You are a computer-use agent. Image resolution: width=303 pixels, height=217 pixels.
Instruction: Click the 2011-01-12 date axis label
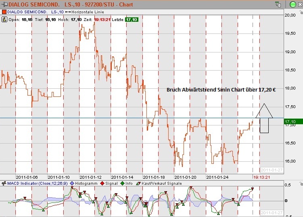pos(90,177)
